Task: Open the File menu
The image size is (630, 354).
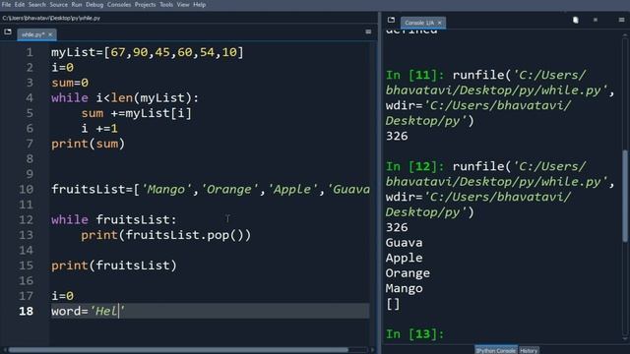Action: [6, 5]
